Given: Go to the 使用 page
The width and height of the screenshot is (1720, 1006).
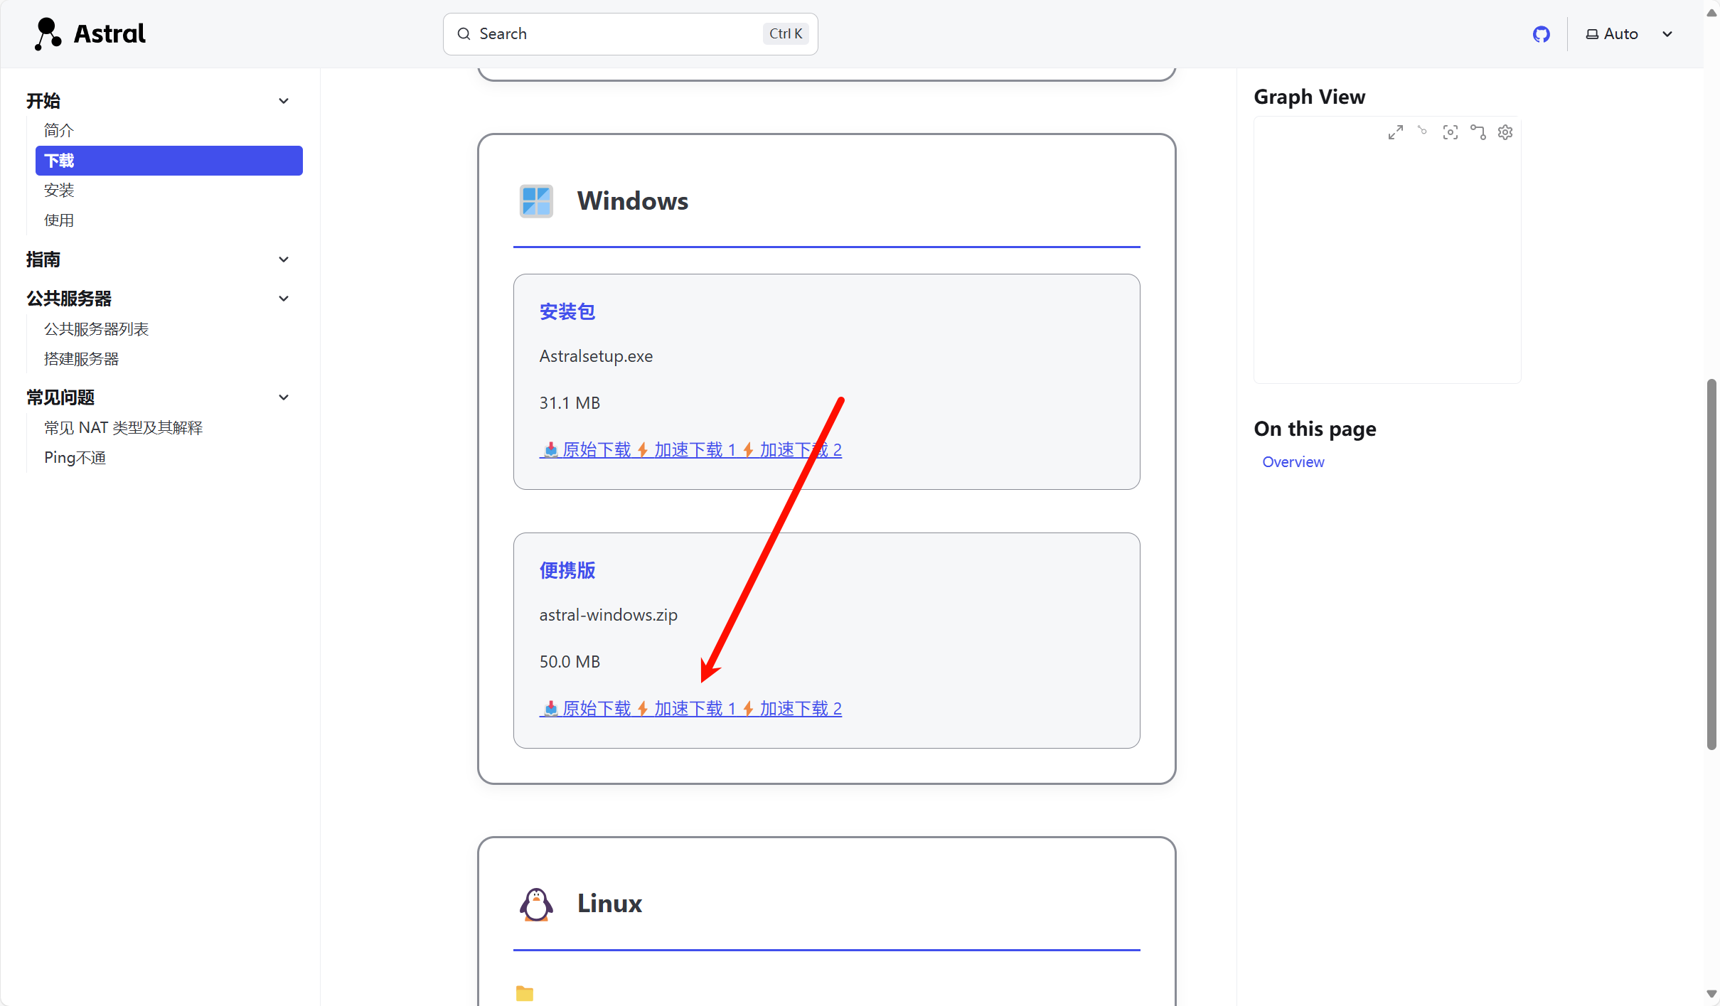Looking at the screenshot, I should click(59, 220).
